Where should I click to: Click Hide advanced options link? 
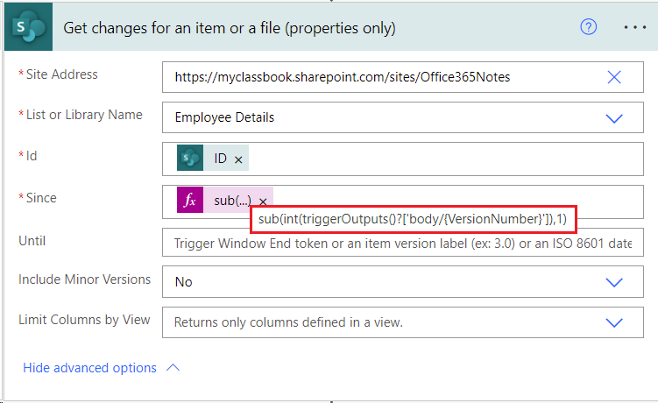tap(89, 368)
